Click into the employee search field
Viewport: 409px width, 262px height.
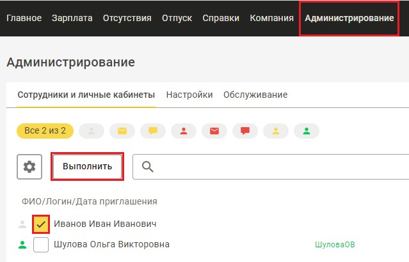(x=271, y=167)
